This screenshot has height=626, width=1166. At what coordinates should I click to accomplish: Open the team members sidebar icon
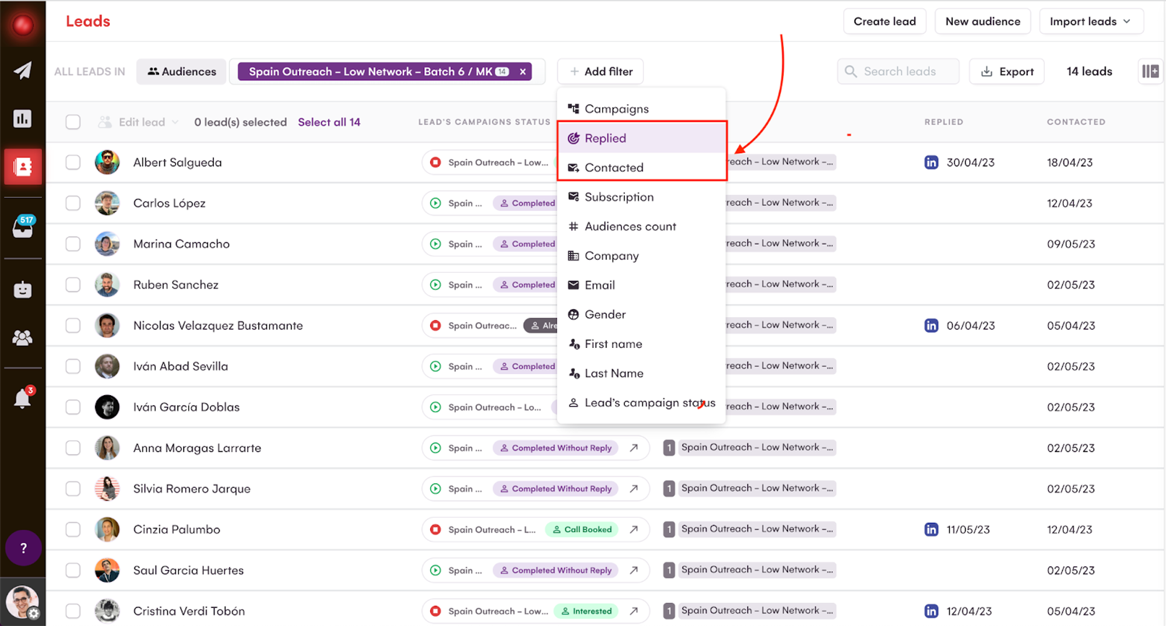[23, 337]
